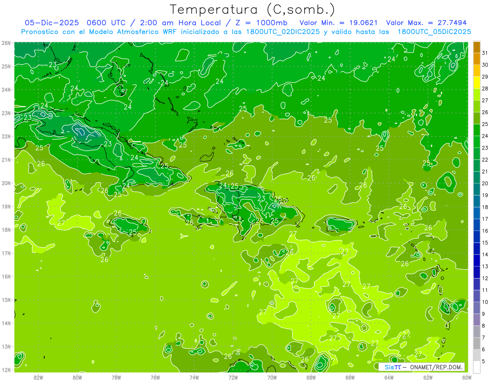Click the '80W' longitude axis label
Screen dimensions: 496x383
point(77,377)
